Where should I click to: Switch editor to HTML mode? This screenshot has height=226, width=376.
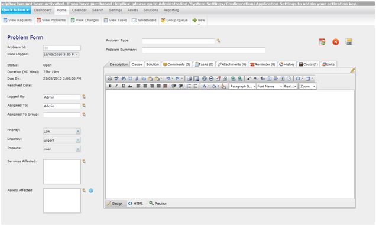click(x=135, y=204)
